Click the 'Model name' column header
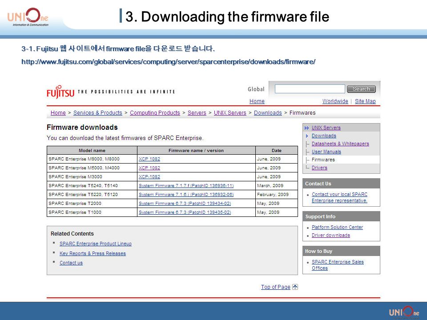 pyautogui.click(x=92, y=151)
